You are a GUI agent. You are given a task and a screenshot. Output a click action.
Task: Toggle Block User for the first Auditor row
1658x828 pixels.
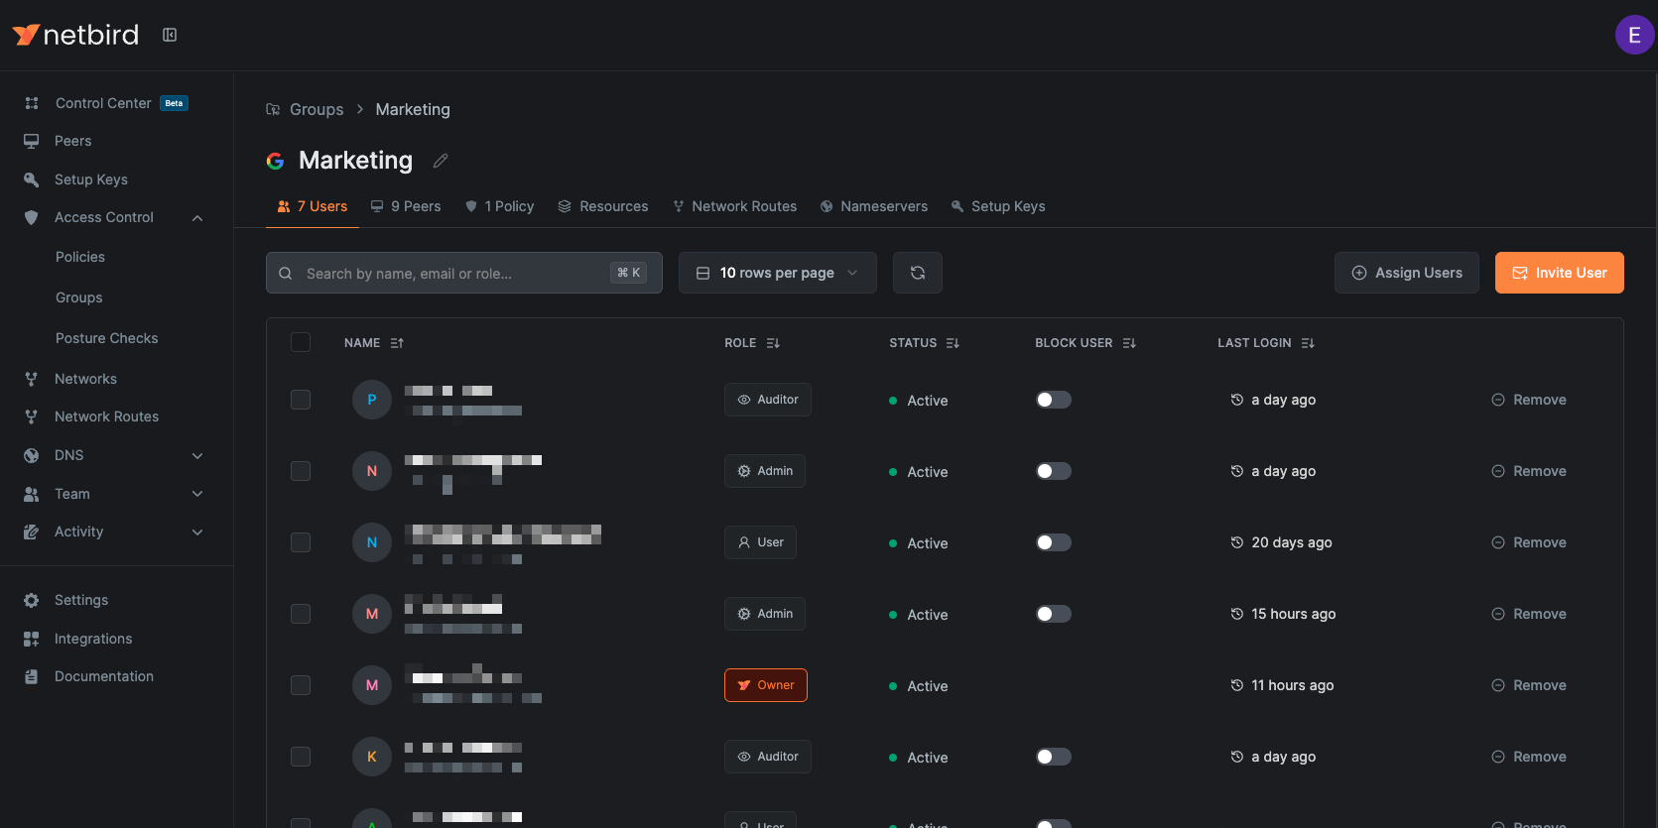click(1053, 400)
